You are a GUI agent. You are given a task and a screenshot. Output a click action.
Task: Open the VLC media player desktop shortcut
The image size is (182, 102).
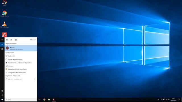tap(5, 25)
